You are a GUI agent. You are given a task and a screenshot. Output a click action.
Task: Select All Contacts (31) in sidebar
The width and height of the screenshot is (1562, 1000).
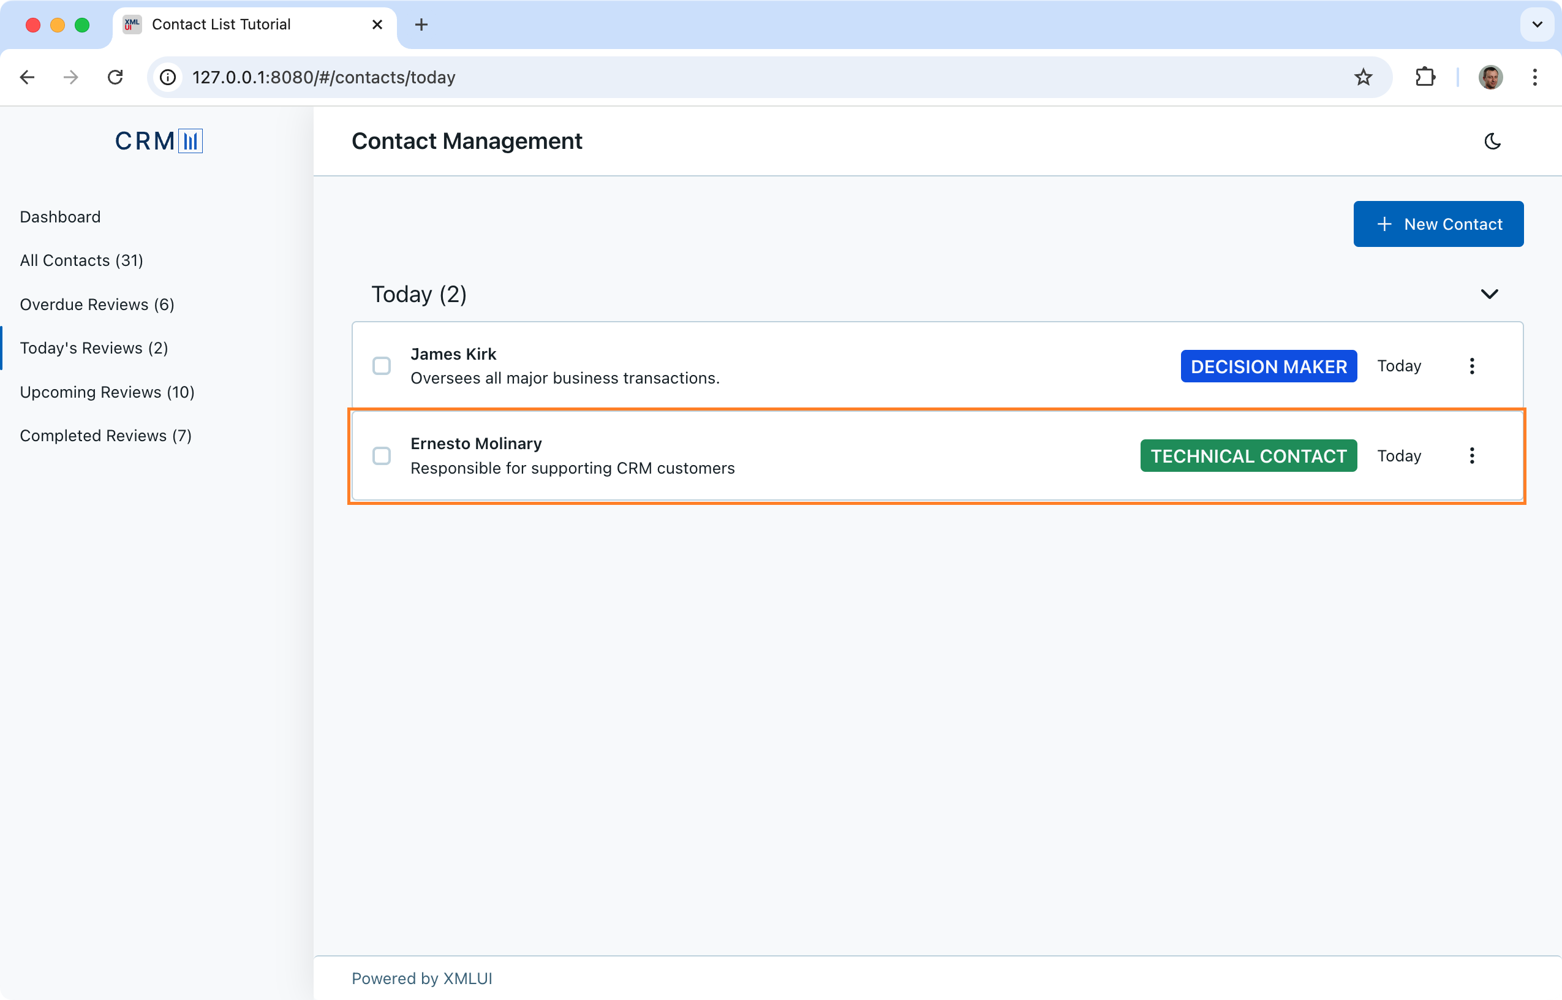[81, 260]
